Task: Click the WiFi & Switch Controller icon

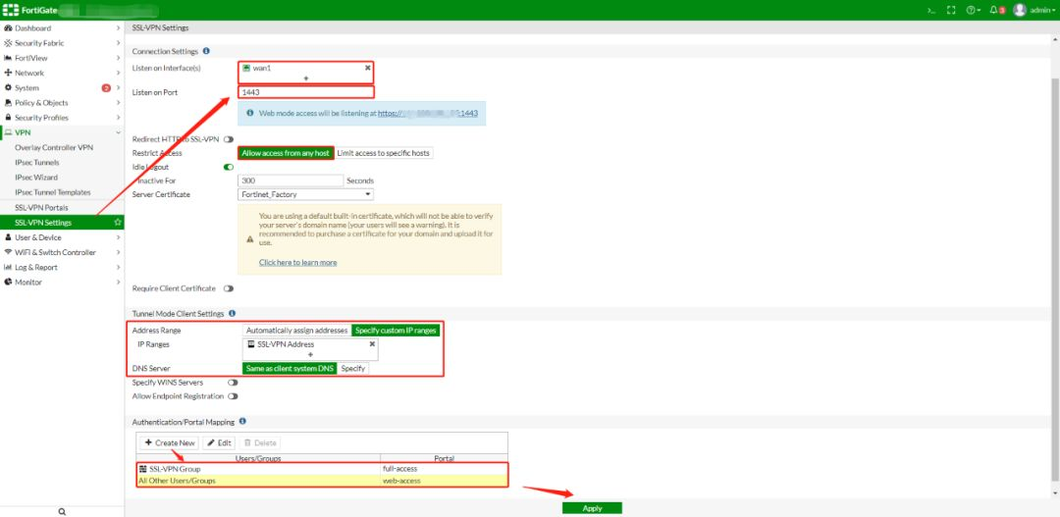Action: pyautogui.click(x=8, y=252)
